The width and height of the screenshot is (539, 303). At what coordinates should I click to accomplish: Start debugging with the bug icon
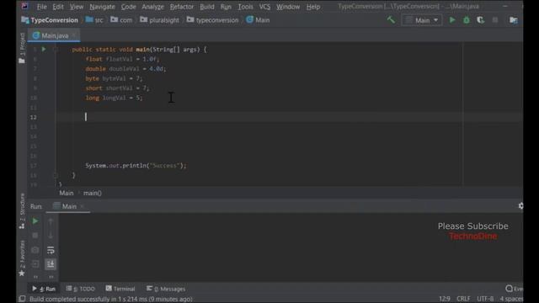[467, 20]
